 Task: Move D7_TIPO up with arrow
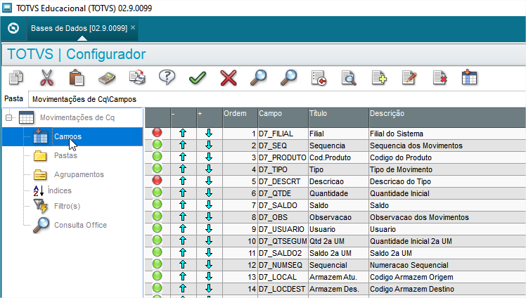183,169
